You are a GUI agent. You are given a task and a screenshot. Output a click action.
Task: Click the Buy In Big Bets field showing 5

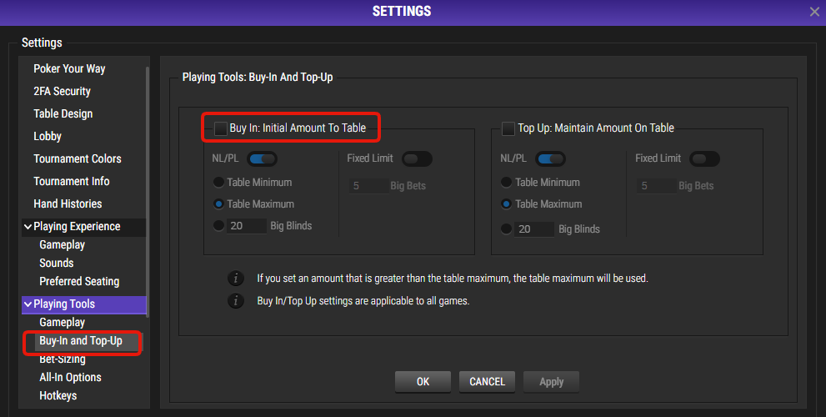(x=368, y=186)
